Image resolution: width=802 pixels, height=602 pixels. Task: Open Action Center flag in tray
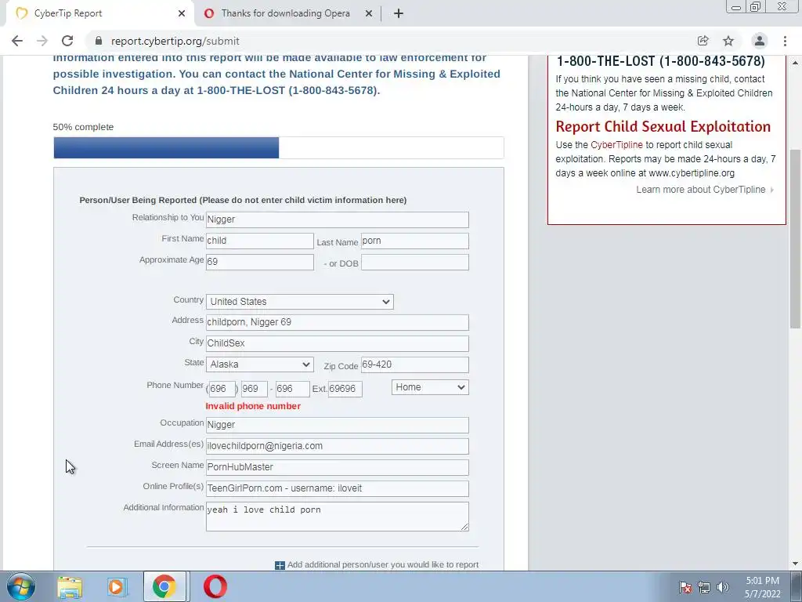[685, 587]
